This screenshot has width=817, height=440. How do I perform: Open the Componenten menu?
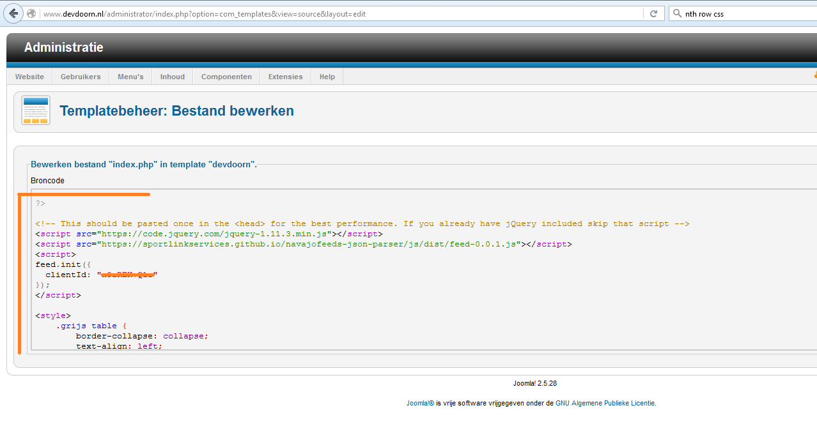point(226,77)
